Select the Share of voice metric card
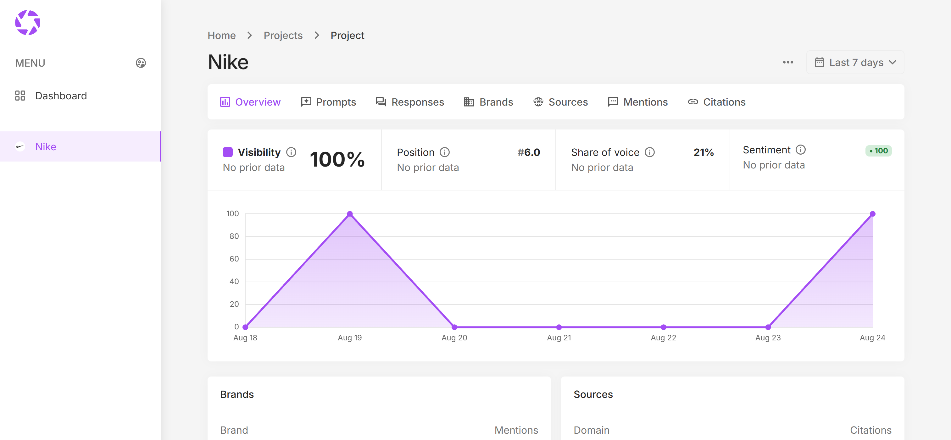 [643, 160]
